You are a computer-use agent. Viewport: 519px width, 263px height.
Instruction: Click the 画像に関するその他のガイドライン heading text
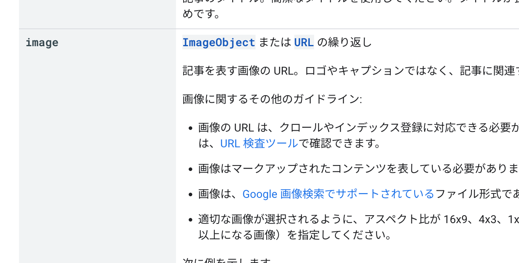(x=272, y=99)
